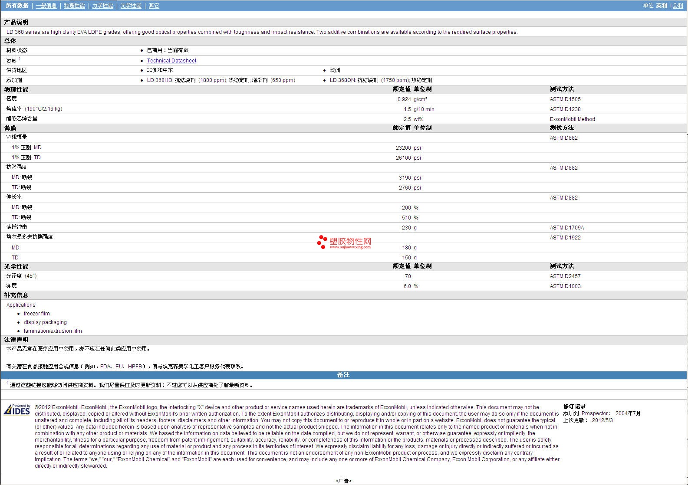Click the LD 368ON additive entry

pos(381,80)
